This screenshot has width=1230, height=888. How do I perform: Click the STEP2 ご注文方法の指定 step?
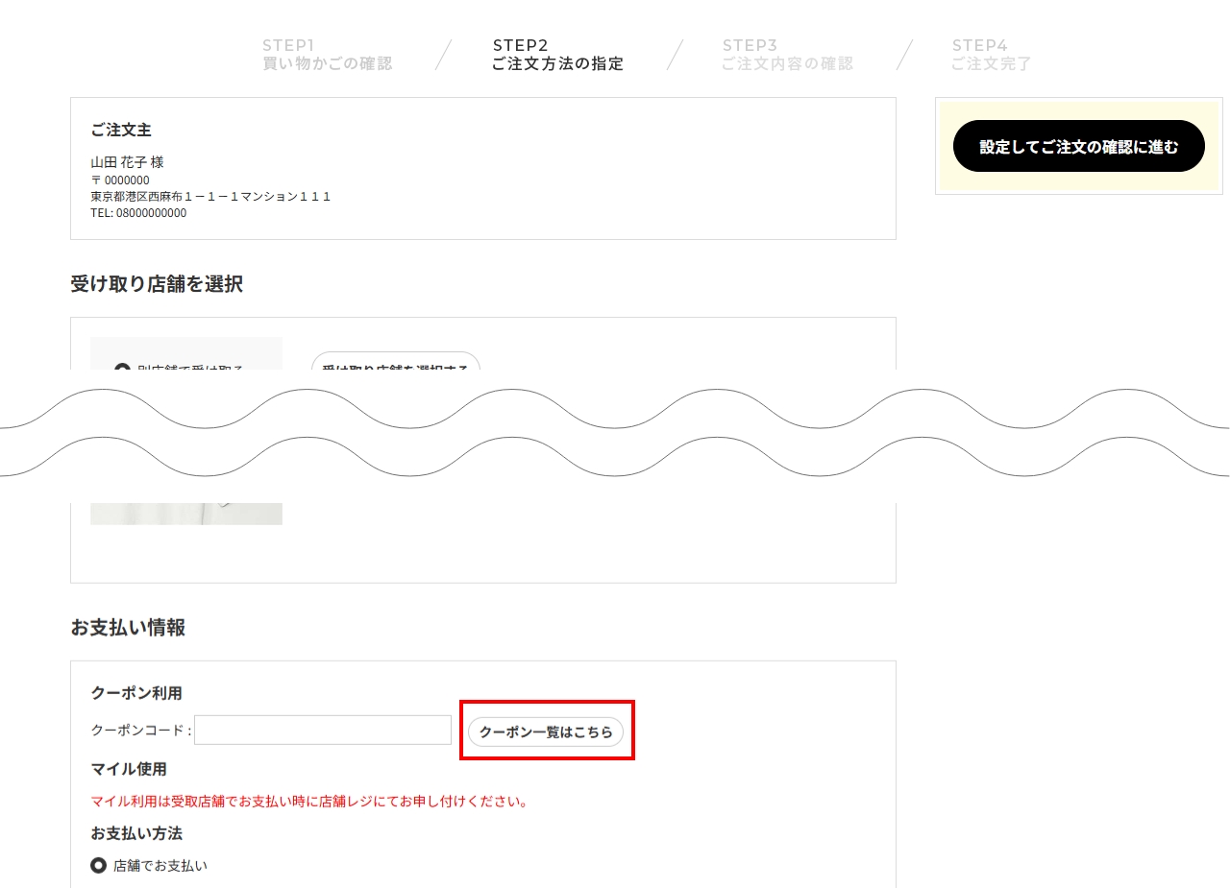pyautogui.click(x=557, y=55)
